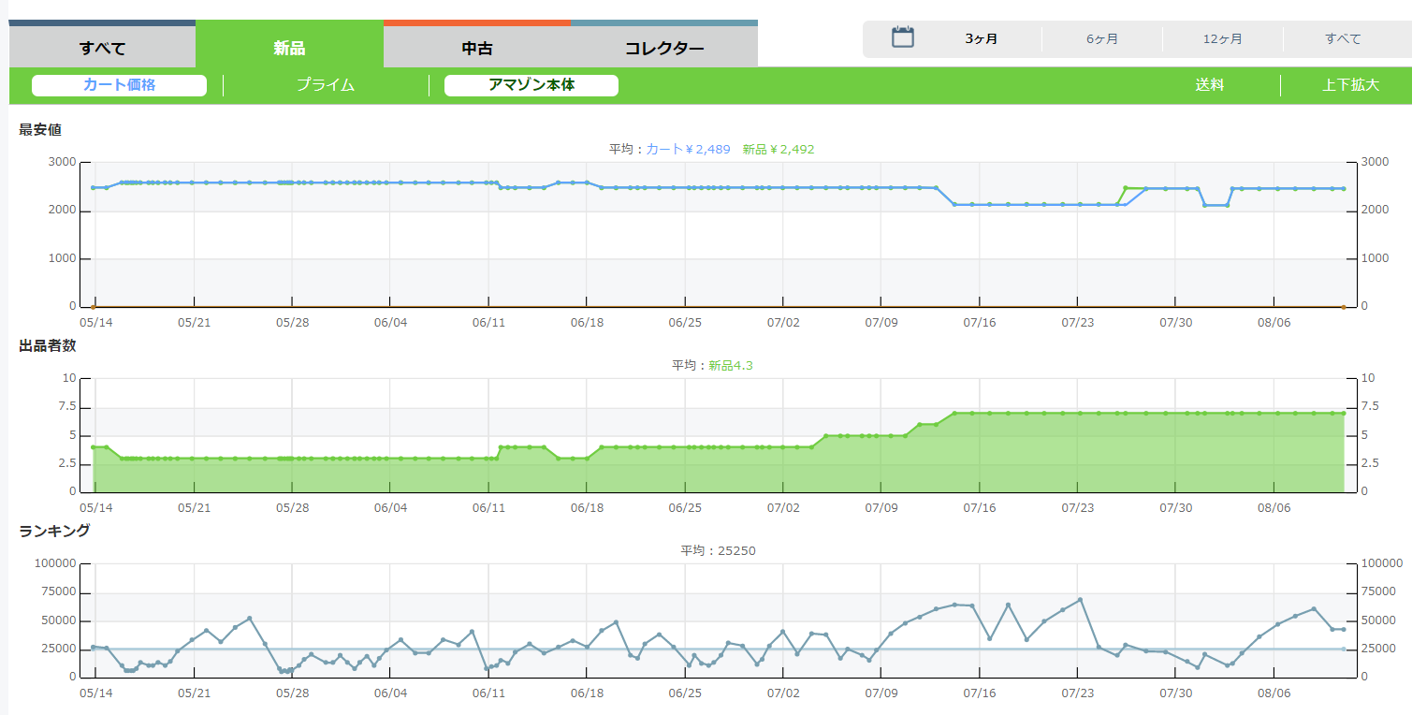The height and width of the screenshot is (715, 1412).
Task: Switch to the すべて tab
Action: click(x=102, y=48)
